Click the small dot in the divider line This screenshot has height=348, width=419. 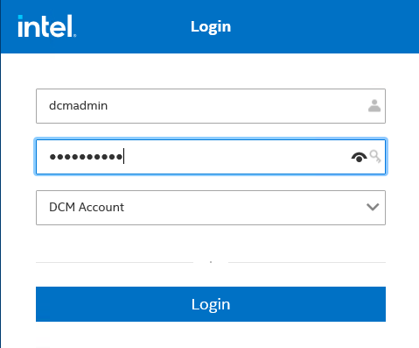click(x=211, y=262)
